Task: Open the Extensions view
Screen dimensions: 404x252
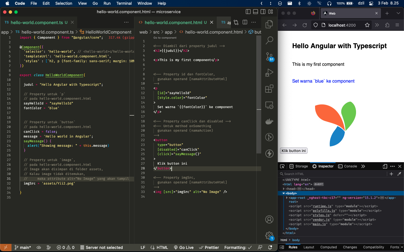Action: 269,89
